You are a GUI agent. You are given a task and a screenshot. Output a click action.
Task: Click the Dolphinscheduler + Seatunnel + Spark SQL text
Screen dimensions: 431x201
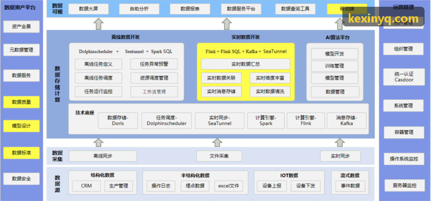coord(126,52)
